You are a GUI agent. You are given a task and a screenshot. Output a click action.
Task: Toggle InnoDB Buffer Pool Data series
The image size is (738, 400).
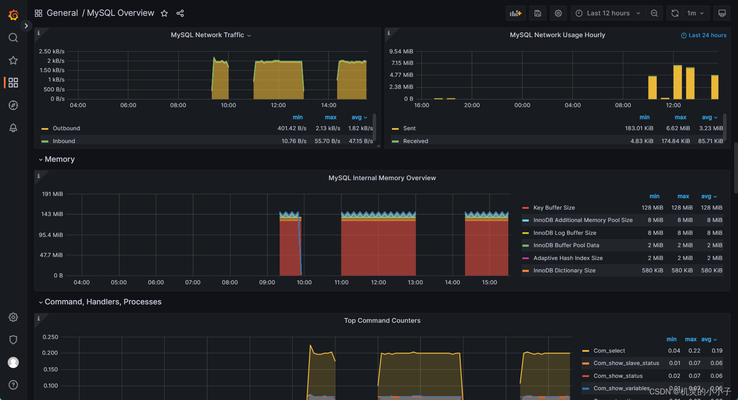point(566,245)
